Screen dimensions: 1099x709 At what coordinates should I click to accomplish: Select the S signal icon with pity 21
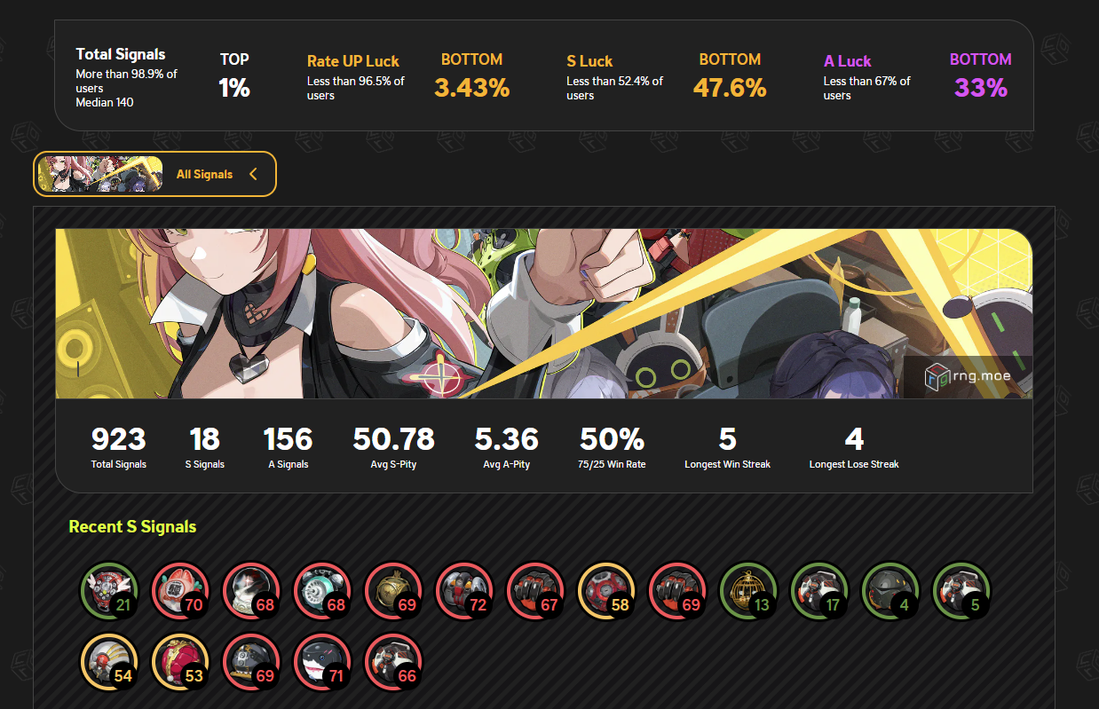[x=109, y=591]
